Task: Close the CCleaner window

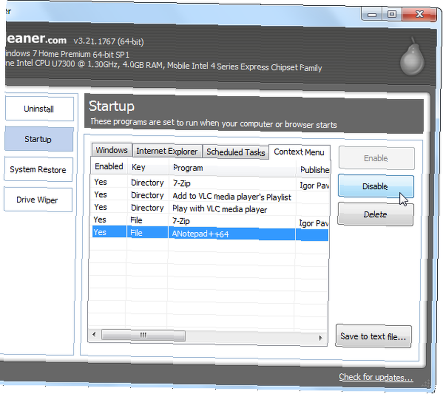Action: pos(420,14)
